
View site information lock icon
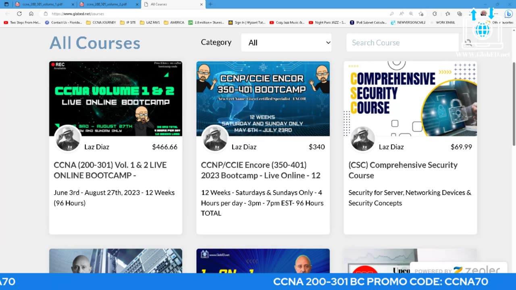tap(46, 14)
